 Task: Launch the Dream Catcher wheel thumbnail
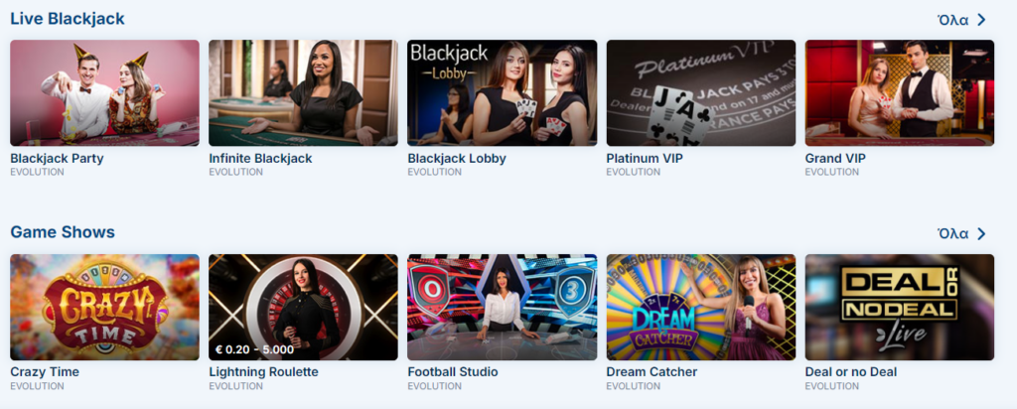click(x=700, y=307)
